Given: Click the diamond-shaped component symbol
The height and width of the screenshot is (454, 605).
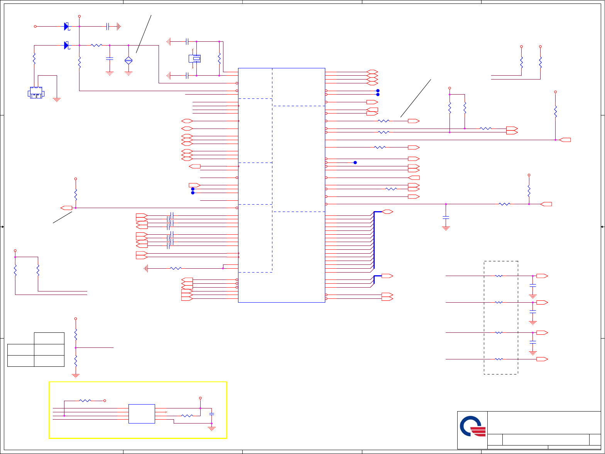Looking at the screenshot, I should pyautogui.click(x=128, y=60).
